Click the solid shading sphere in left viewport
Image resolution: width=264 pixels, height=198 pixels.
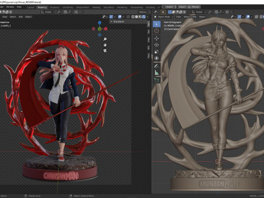136,16
